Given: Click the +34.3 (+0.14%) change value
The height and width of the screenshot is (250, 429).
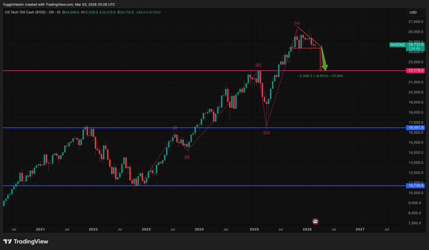Looking at the screenshot, I should (149, 12).
